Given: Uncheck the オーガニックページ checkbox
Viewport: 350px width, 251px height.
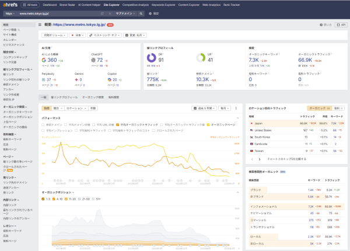Looking at the screenshot, I should point(208,124).
